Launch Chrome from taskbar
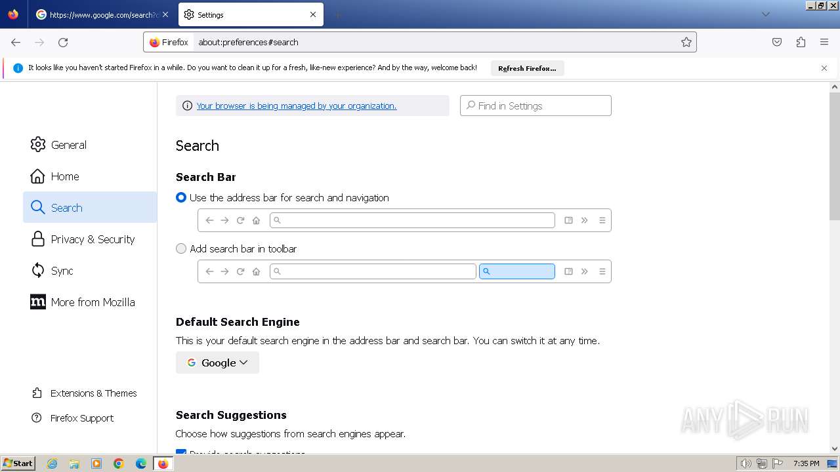This screenshot has width=840, height=472. 119,463
